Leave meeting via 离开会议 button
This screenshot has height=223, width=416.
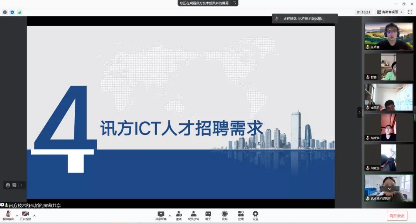pyautogui.click(x=397, y=215)
